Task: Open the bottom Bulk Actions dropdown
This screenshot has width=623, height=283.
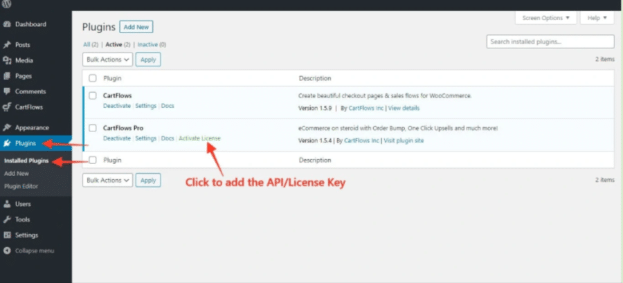Action: pos(108,180)
